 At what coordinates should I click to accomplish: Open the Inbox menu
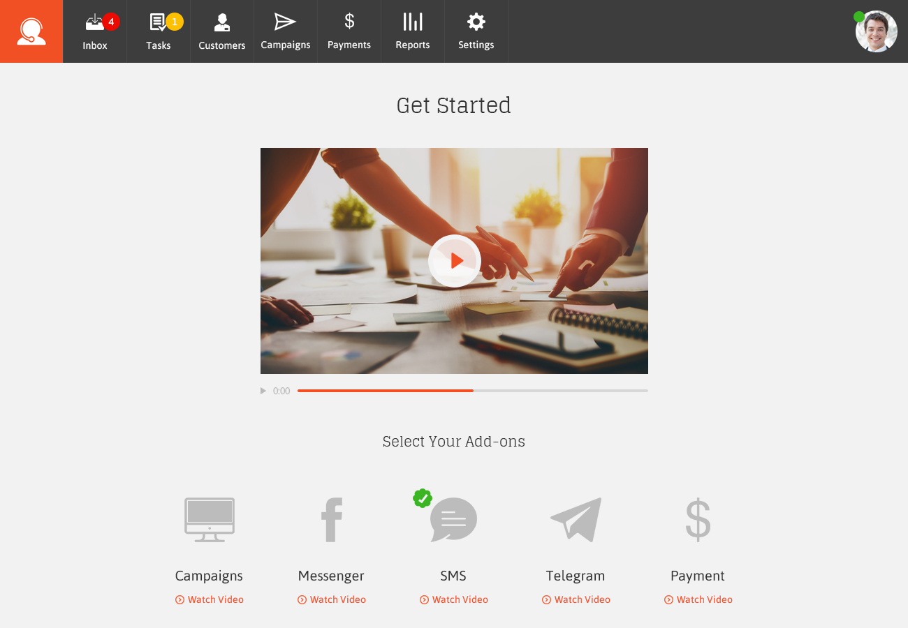[95, 31]
